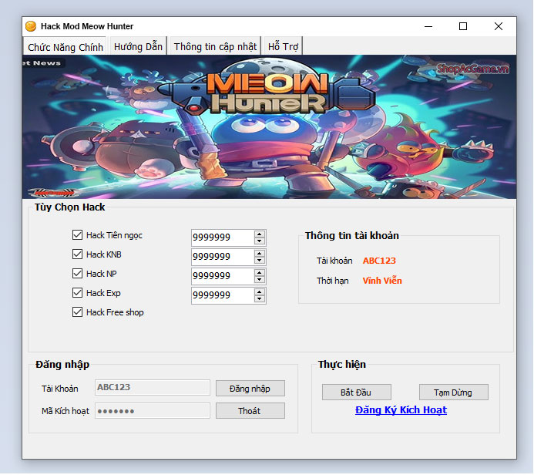Screen dimensions: 534x475
Task: Maximize the Hack Mod Meow Hunter window
Action: tap(463, 26)
